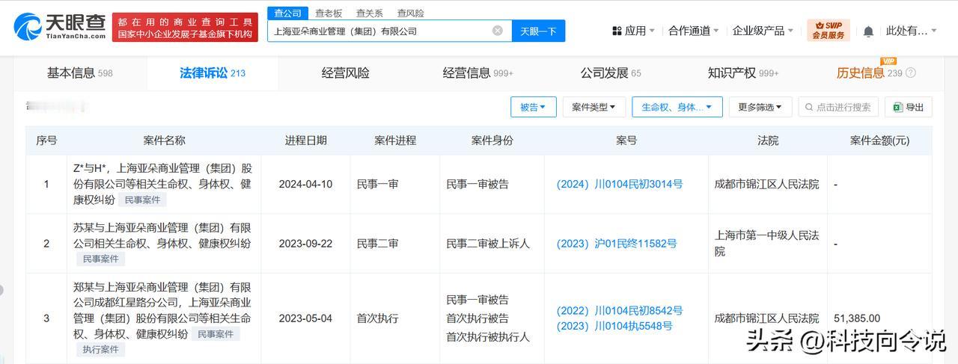
Task: Focus the 点击进行搜索 search field
Action: [838, 107]
